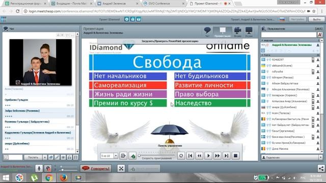Open the Chat view icon
This screenshot has height=183, width=326.
point(207,32)
